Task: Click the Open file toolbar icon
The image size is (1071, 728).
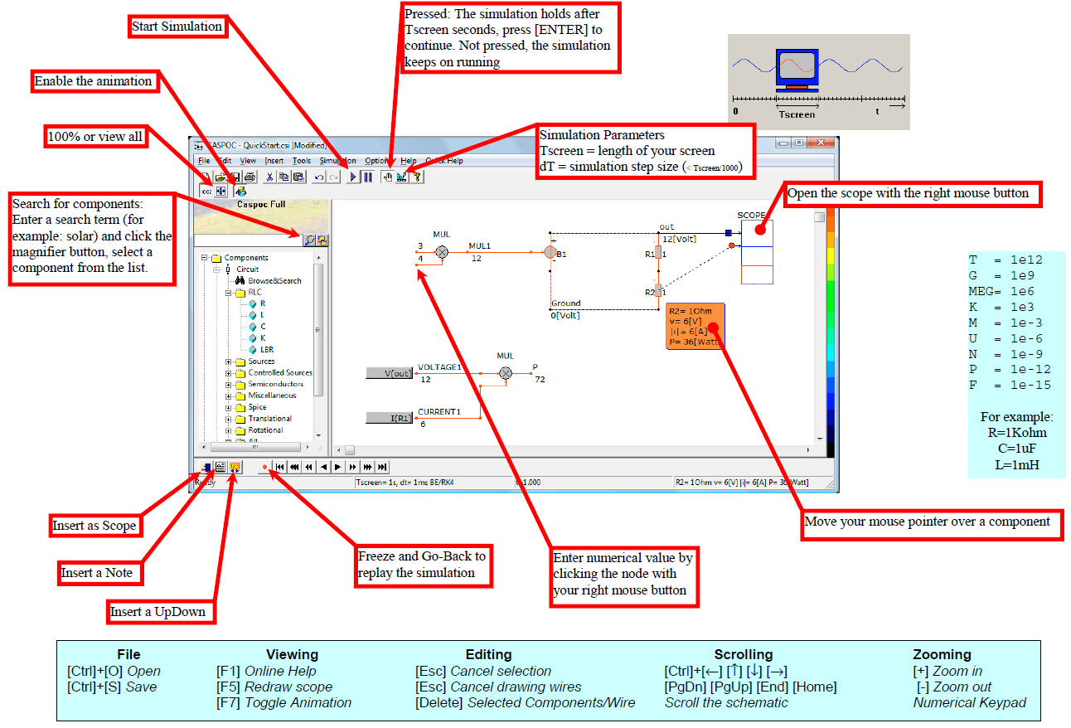Action: click(220, 177)
